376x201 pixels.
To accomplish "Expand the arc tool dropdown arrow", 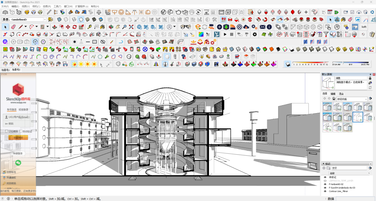I will click(37, 27).
